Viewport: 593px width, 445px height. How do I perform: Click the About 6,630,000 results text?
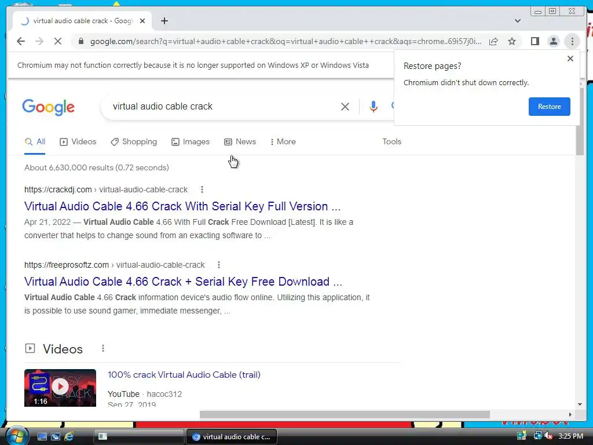pos(97,167)
